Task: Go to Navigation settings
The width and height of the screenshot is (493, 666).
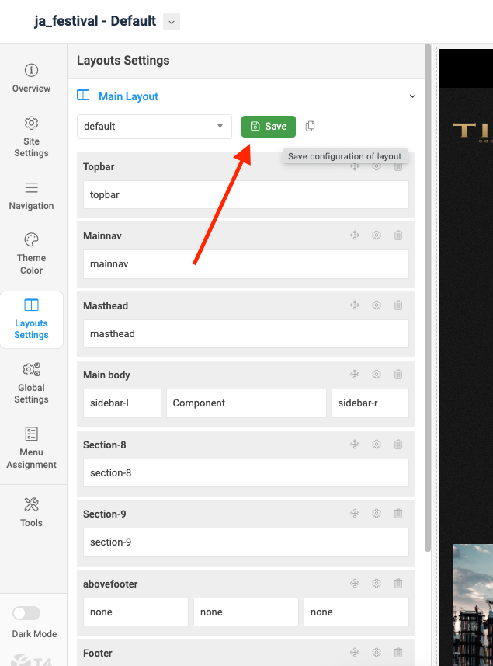Action: coord(31,197)
